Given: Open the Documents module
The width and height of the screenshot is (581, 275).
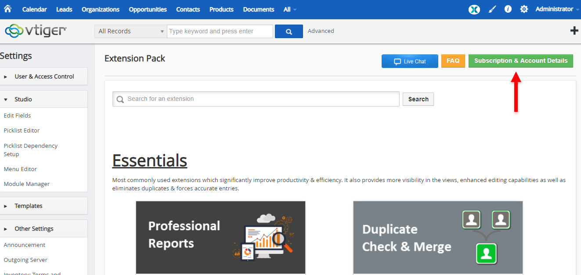Looking at the screenshot, I should pos(259,9).
